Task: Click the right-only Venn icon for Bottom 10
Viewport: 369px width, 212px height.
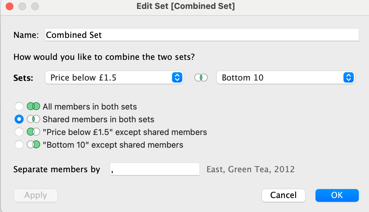Action: [33, 145]
